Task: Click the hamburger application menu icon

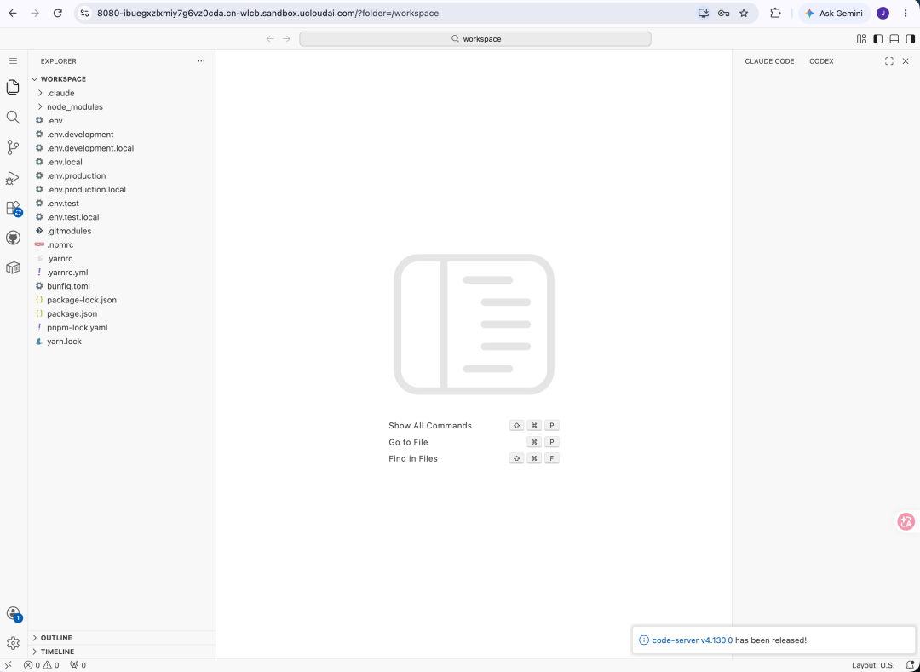Action: pos(13,61)
